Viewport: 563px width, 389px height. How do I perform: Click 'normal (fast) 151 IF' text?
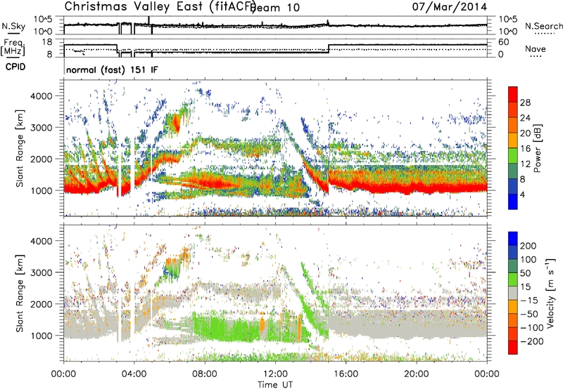tap(112, 70)
